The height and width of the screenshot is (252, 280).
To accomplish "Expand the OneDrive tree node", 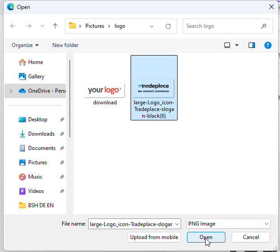I will click(11, 91).
